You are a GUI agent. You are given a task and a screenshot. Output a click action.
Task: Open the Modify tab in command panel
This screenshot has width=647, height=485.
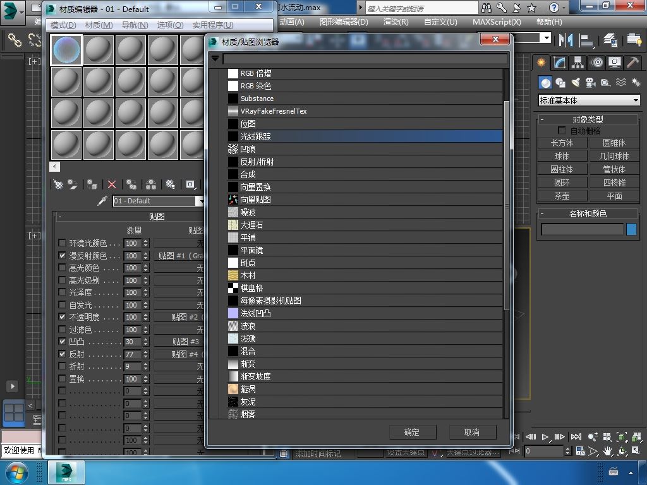pyautogui.click(x=560, y=63)
